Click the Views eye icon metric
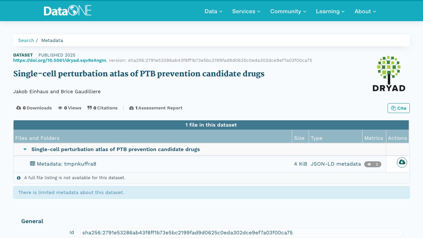 60,108
